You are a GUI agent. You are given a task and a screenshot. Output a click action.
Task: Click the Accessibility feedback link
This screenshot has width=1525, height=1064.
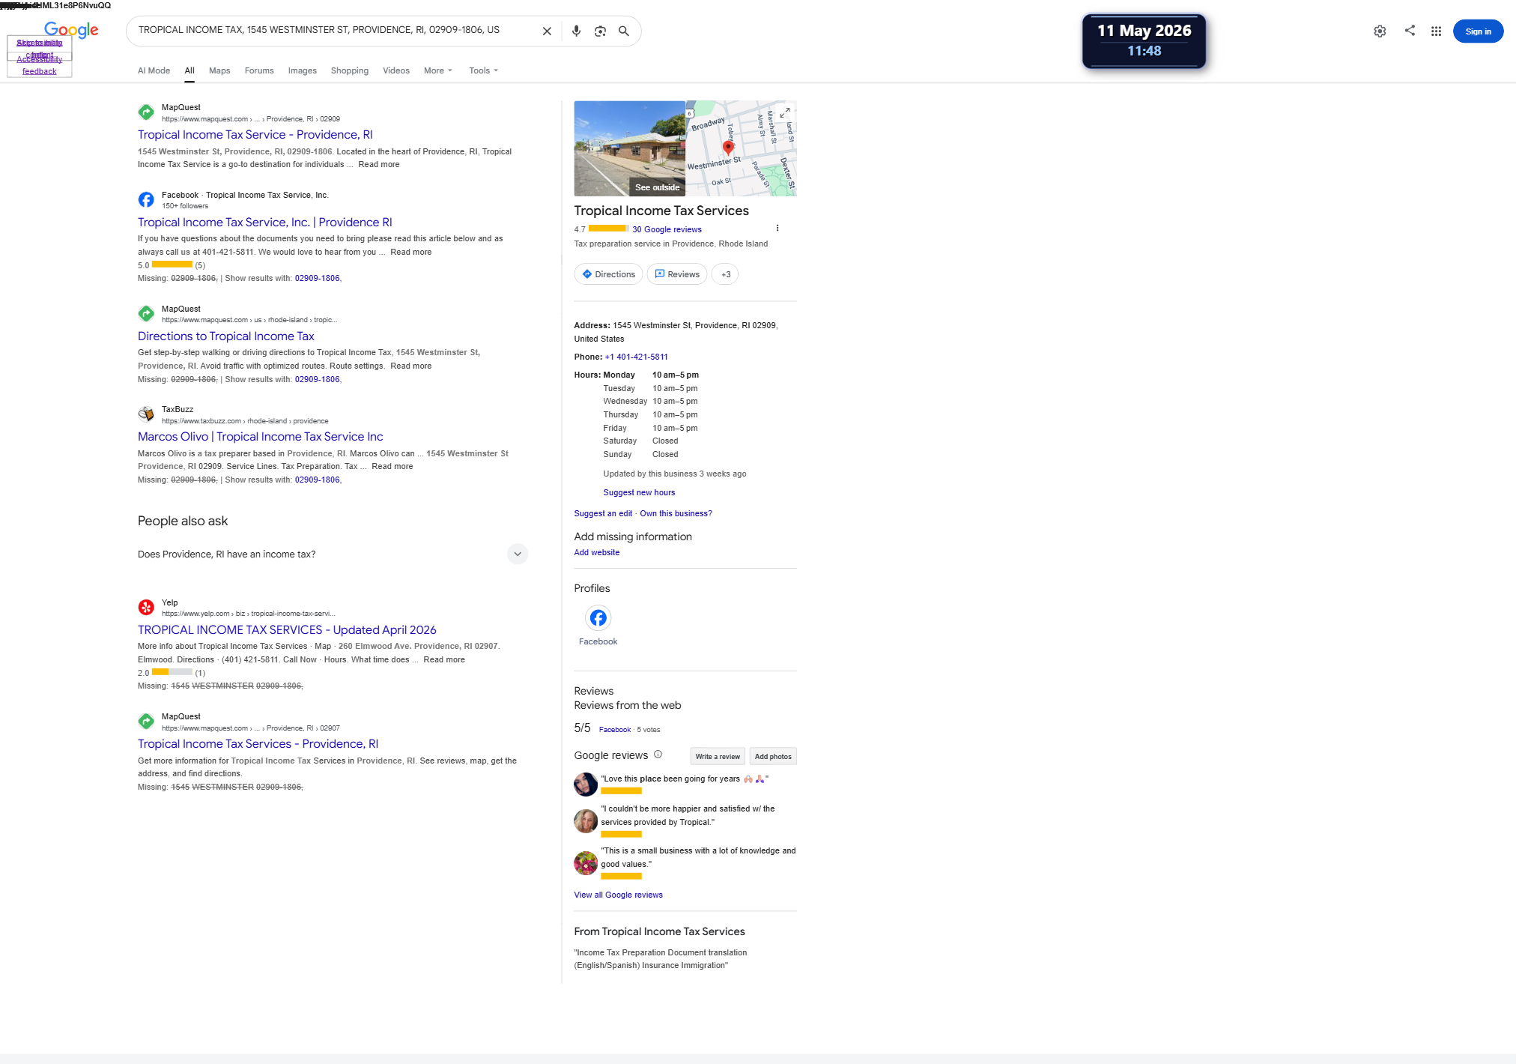point(40,65)
